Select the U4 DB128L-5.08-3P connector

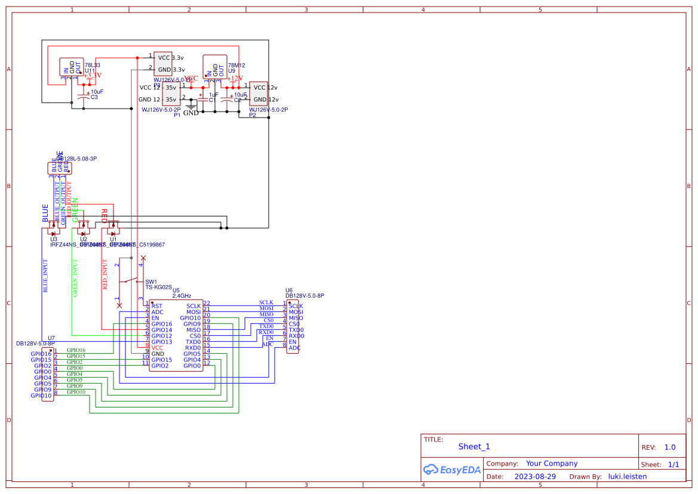59,168
